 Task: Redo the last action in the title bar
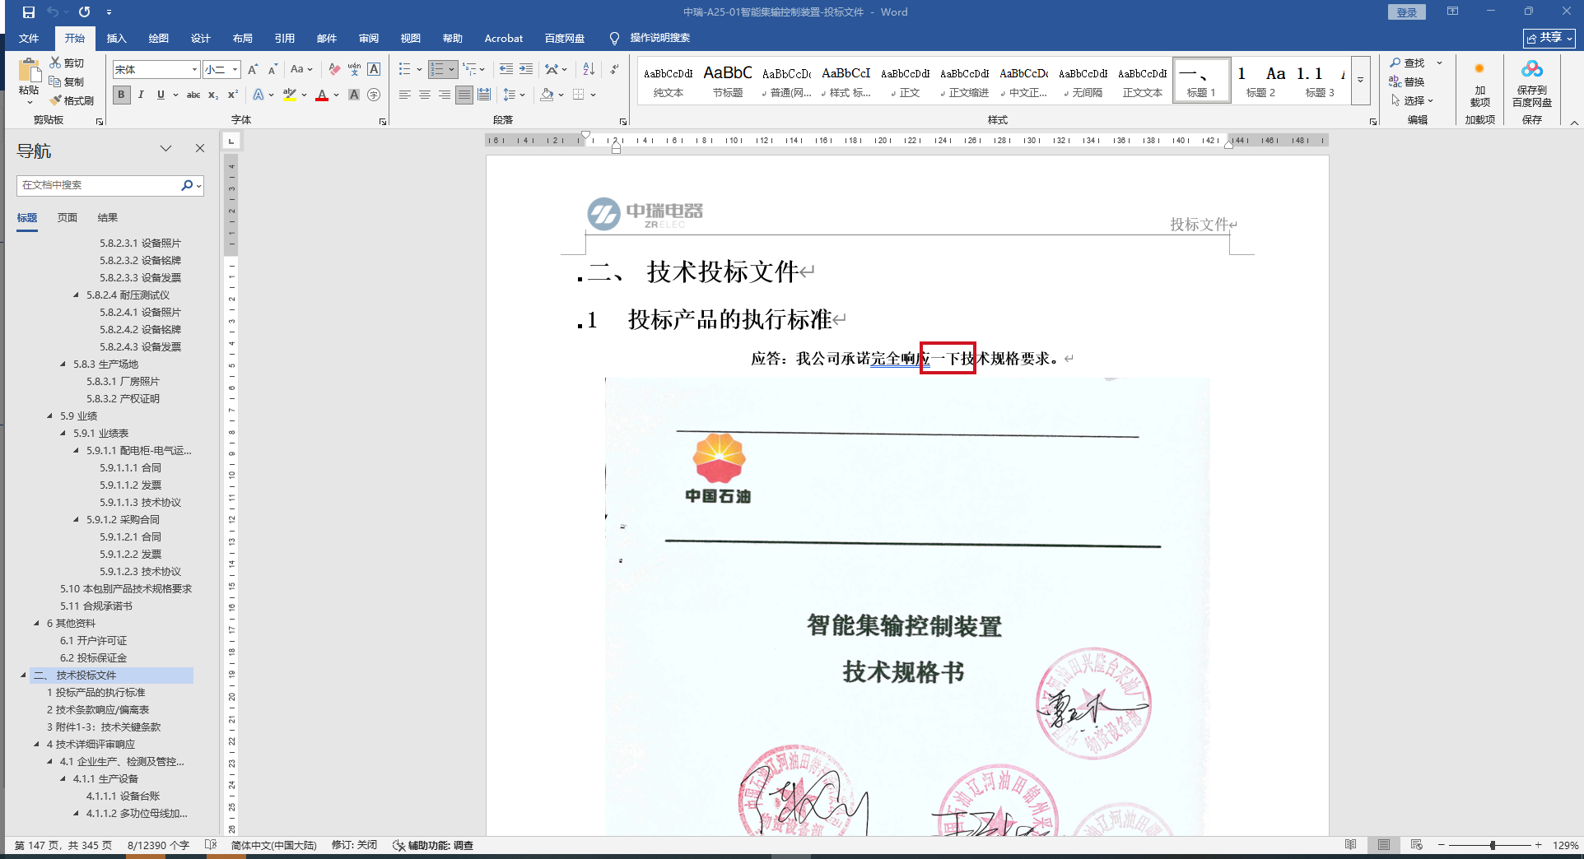(84, 12)
